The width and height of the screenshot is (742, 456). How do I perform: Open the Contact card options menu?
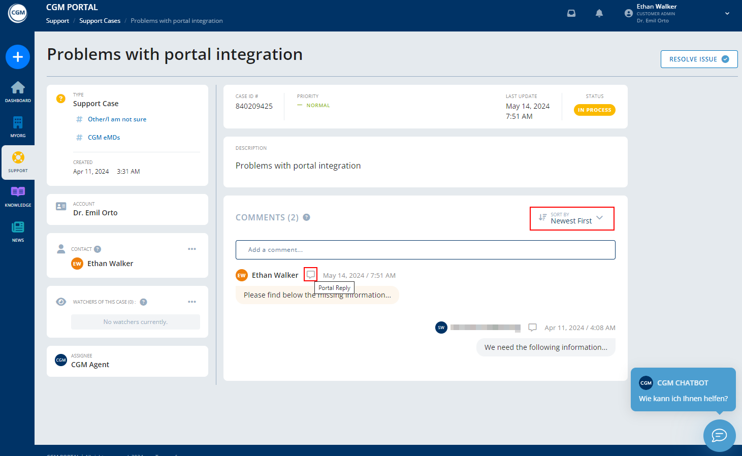192,249
